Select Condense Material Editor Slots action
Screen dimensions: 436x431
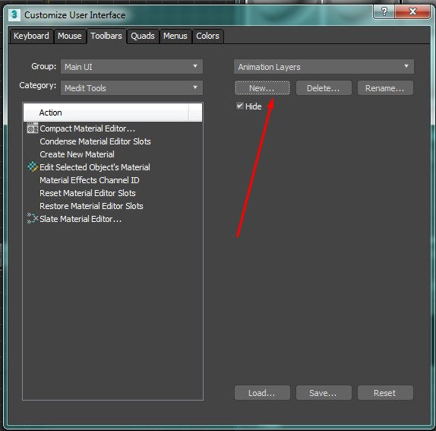[x=95, y=141]
